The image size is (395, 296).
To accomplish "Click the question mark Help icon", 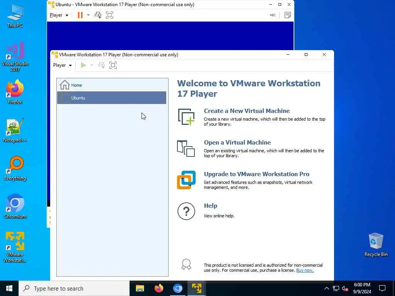I will pos(186,211).
